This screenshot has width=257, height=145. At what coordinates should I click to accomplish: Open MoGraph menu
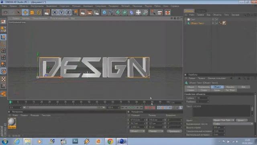point(125,6)
